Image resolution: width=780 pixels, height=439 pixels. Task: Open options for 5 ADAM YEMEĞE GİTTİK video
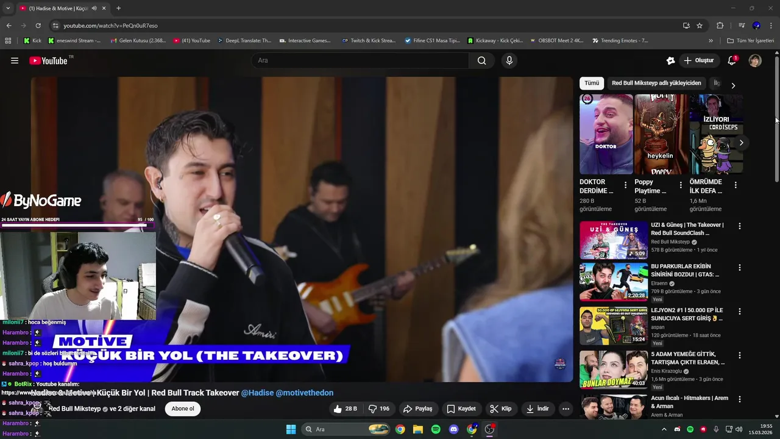click(x=740, y=355)
